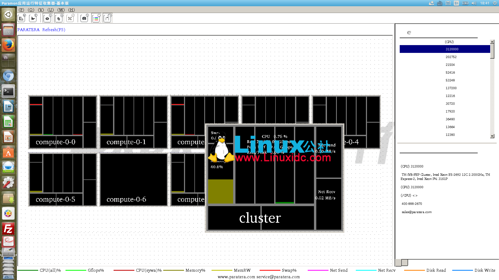
Task: Click the camera snapshot toolbar icon
Action: click(84, 18)
